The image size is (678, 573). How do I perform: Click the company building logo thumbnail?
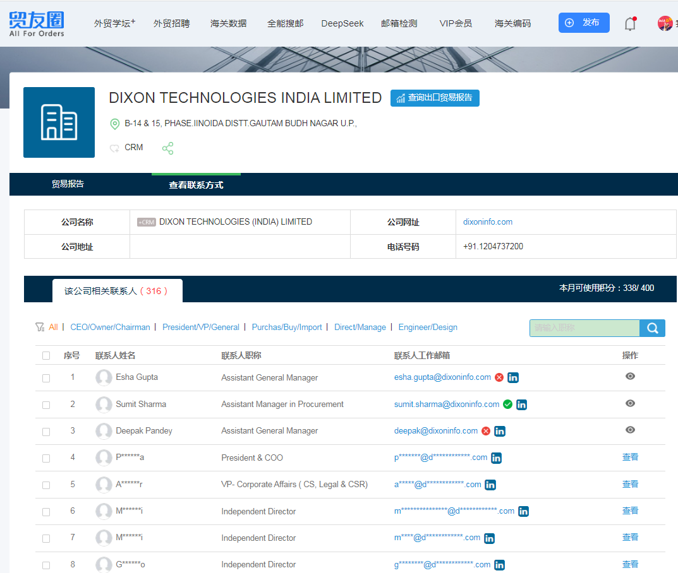59,122
